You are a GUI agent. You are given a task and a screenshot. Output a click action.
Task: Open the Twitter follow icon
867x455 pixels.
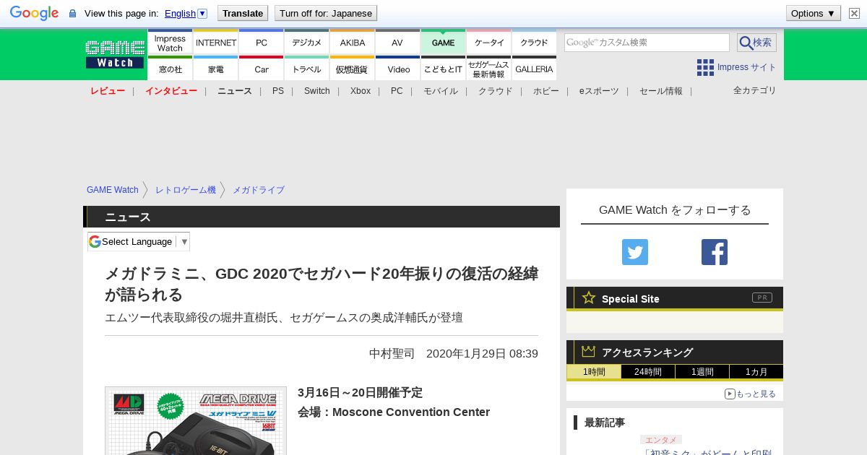coord(634,252)
